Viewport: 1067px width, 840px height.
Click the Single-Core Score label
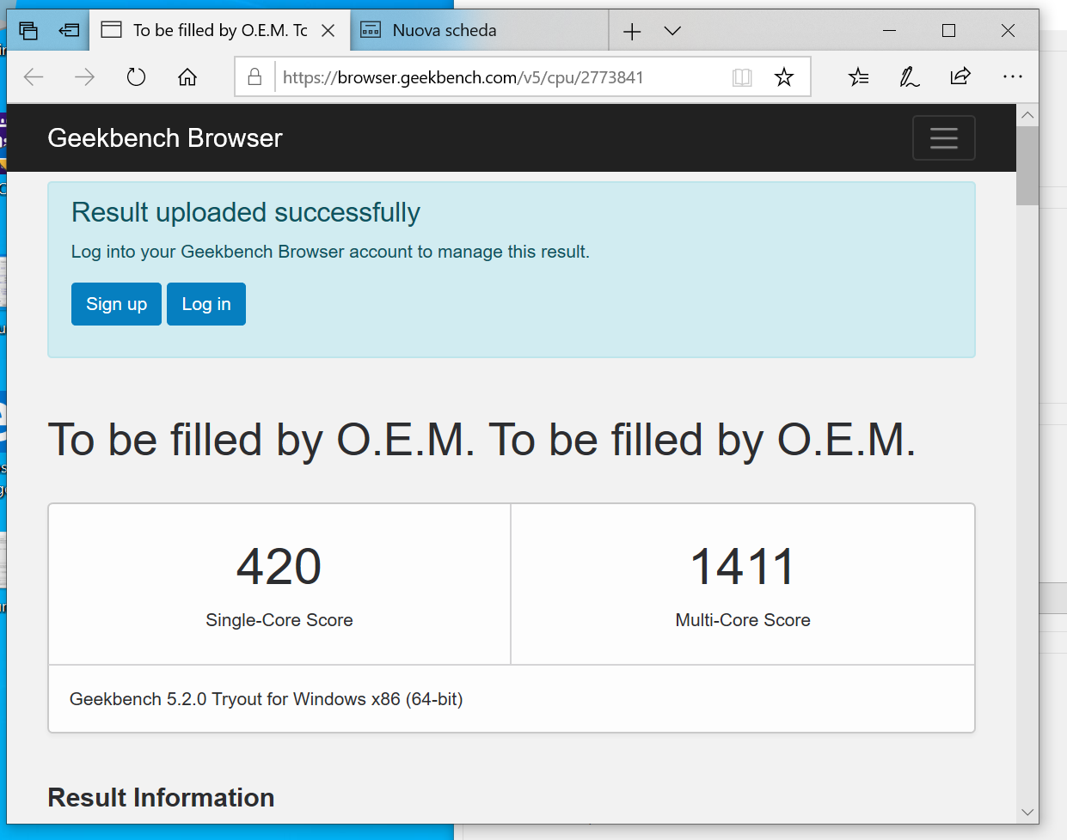(x=279, y=620)
